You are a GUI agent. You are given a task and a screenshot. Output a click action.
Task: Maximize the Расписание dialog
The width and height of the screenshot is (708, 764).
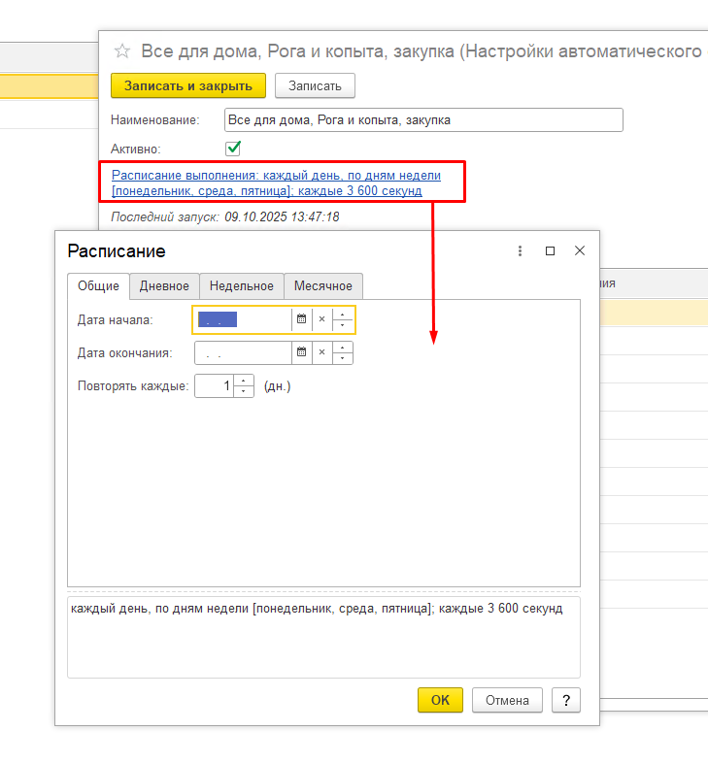pyautogui.click(x=550, y=250)
